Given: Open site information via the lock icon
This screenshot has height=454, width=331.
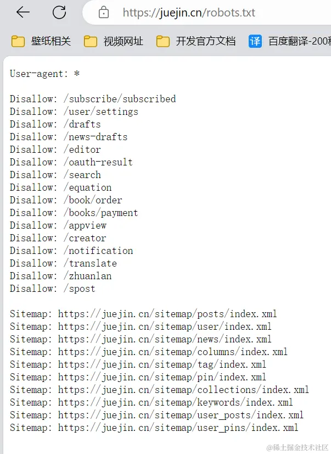Looking at the screenshot, I should coord(103,12).
